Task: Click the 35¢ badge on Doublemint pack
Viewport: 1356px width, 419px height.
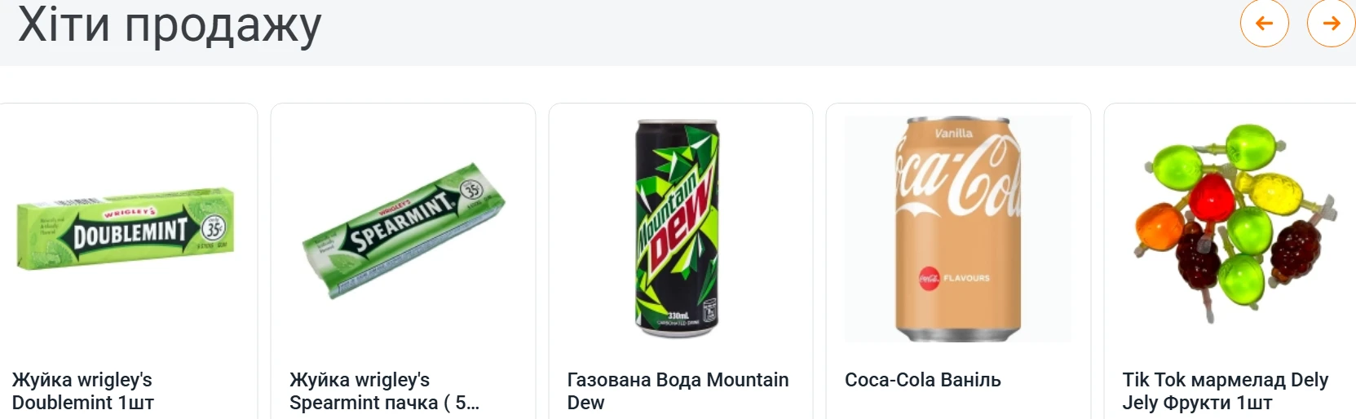Action: (213, 227)
